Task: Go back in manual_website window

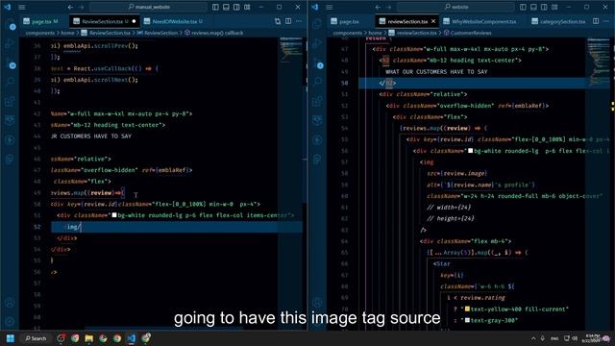Action: tap(70, 7)
